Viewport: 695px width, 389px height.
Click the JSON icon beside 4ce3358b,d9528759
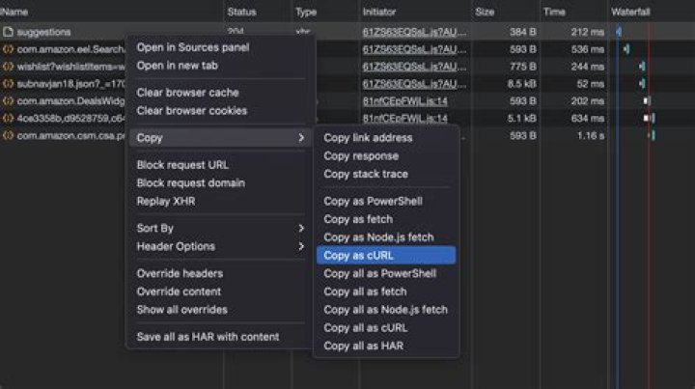pyautogui.click(x=8, y=119)
